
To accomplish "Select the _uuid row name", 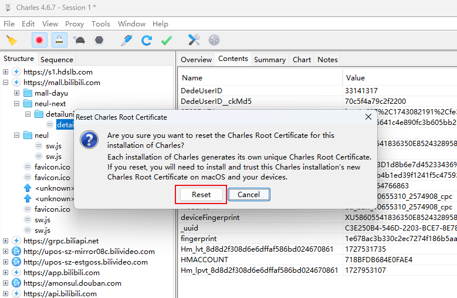I will [189, 228].
